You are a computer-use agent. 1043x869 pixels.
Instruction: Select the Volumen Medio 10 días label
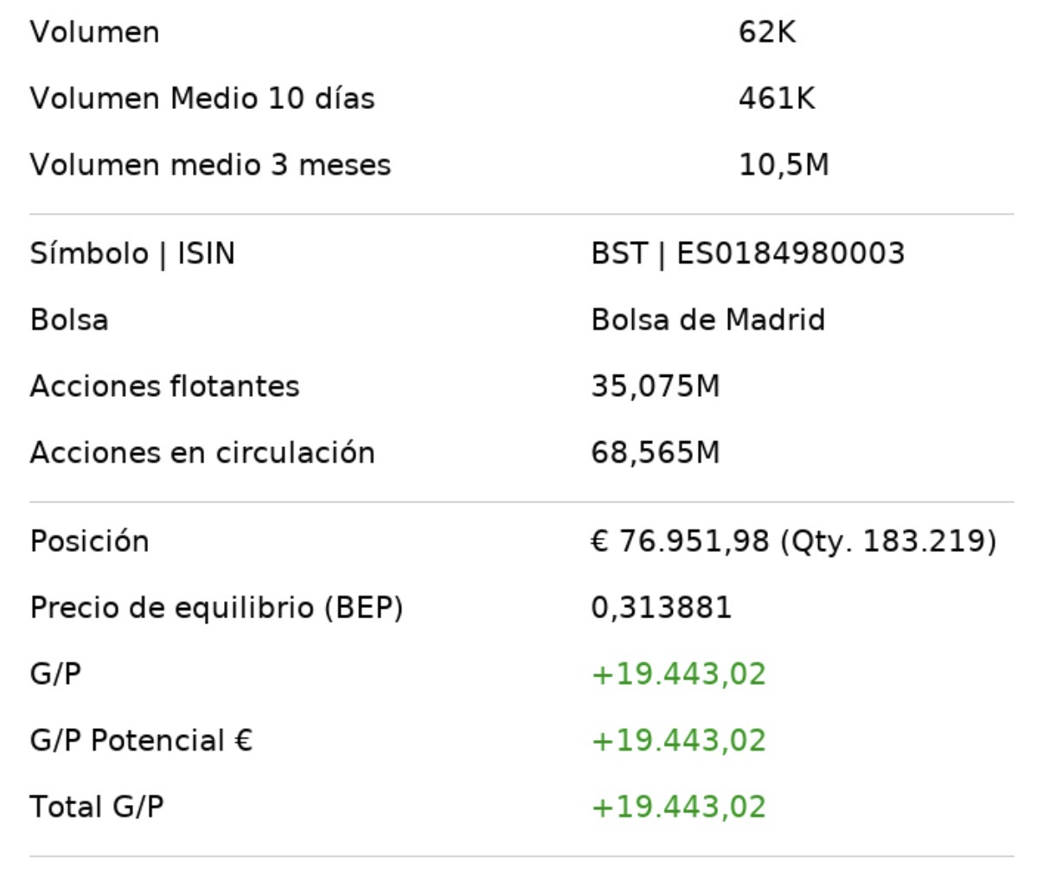tap(202, 99)
